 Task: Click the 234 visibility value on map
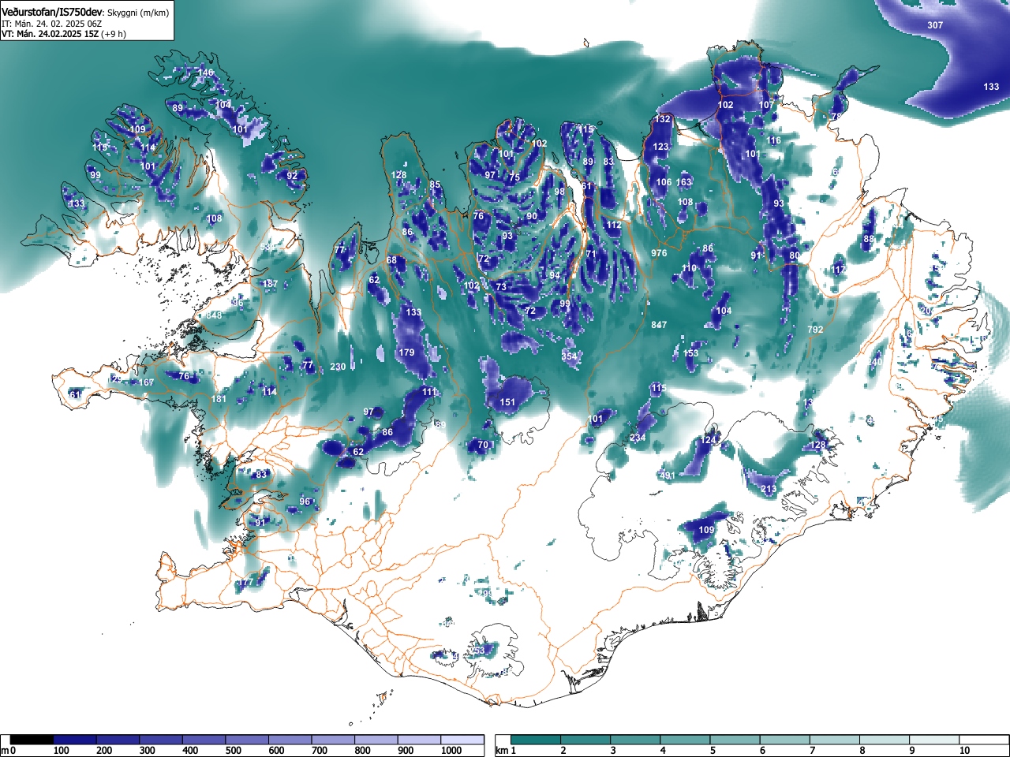pos(638,438)
